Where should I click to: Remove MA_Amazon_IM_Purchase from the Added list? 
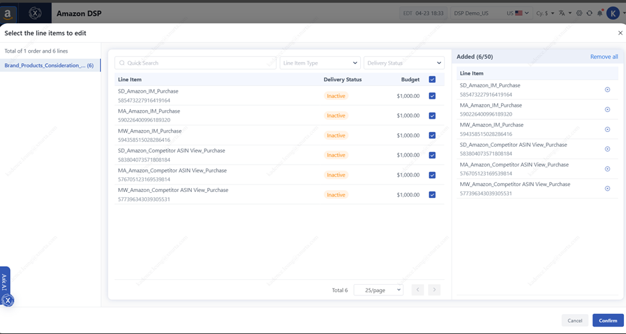pos(607,110)
